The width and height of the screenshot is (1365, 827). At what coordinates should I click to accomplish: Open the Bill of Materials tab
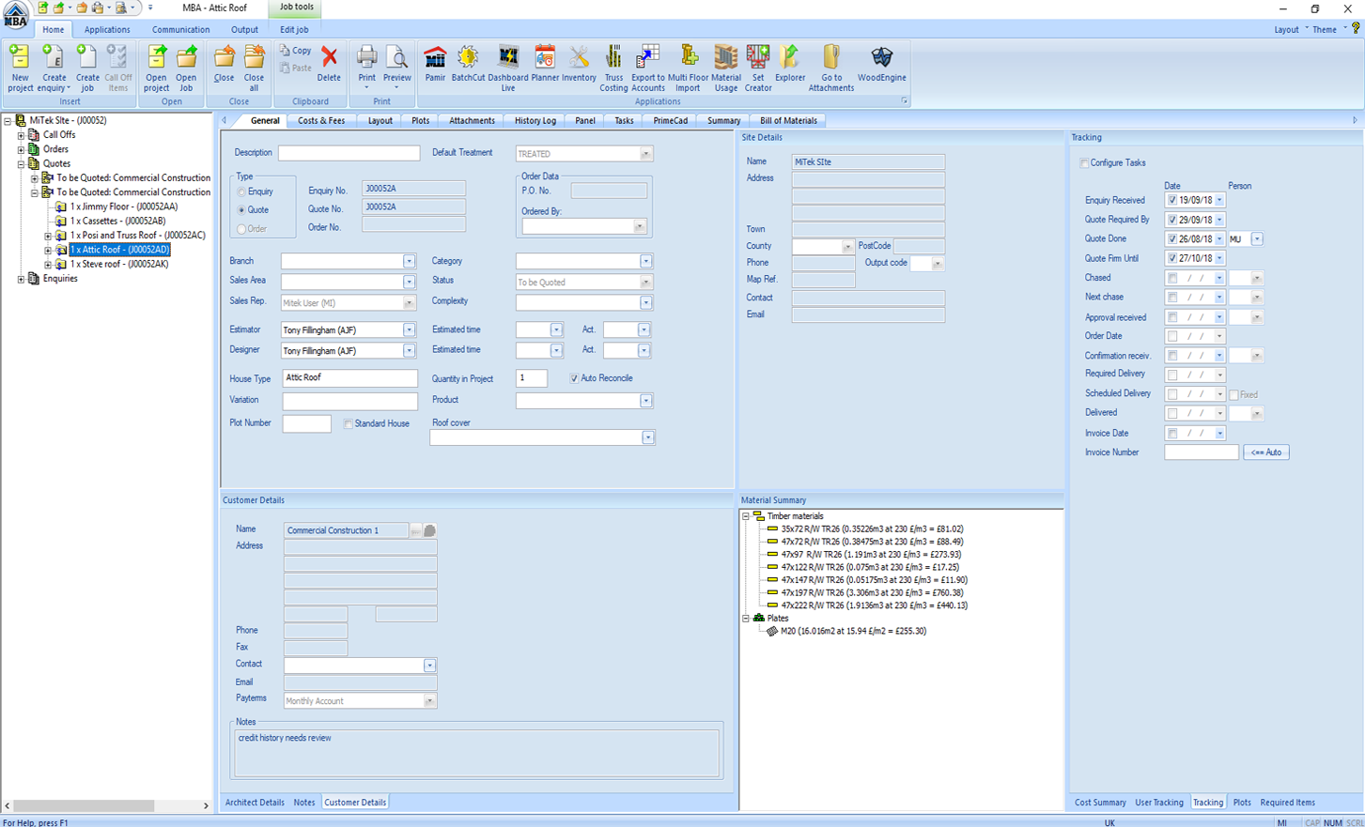[x=788, y=121]
